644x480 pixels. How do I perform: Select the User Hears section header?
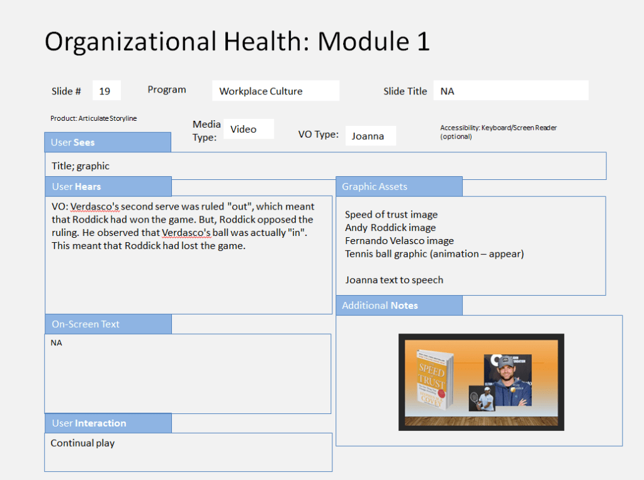108,186
